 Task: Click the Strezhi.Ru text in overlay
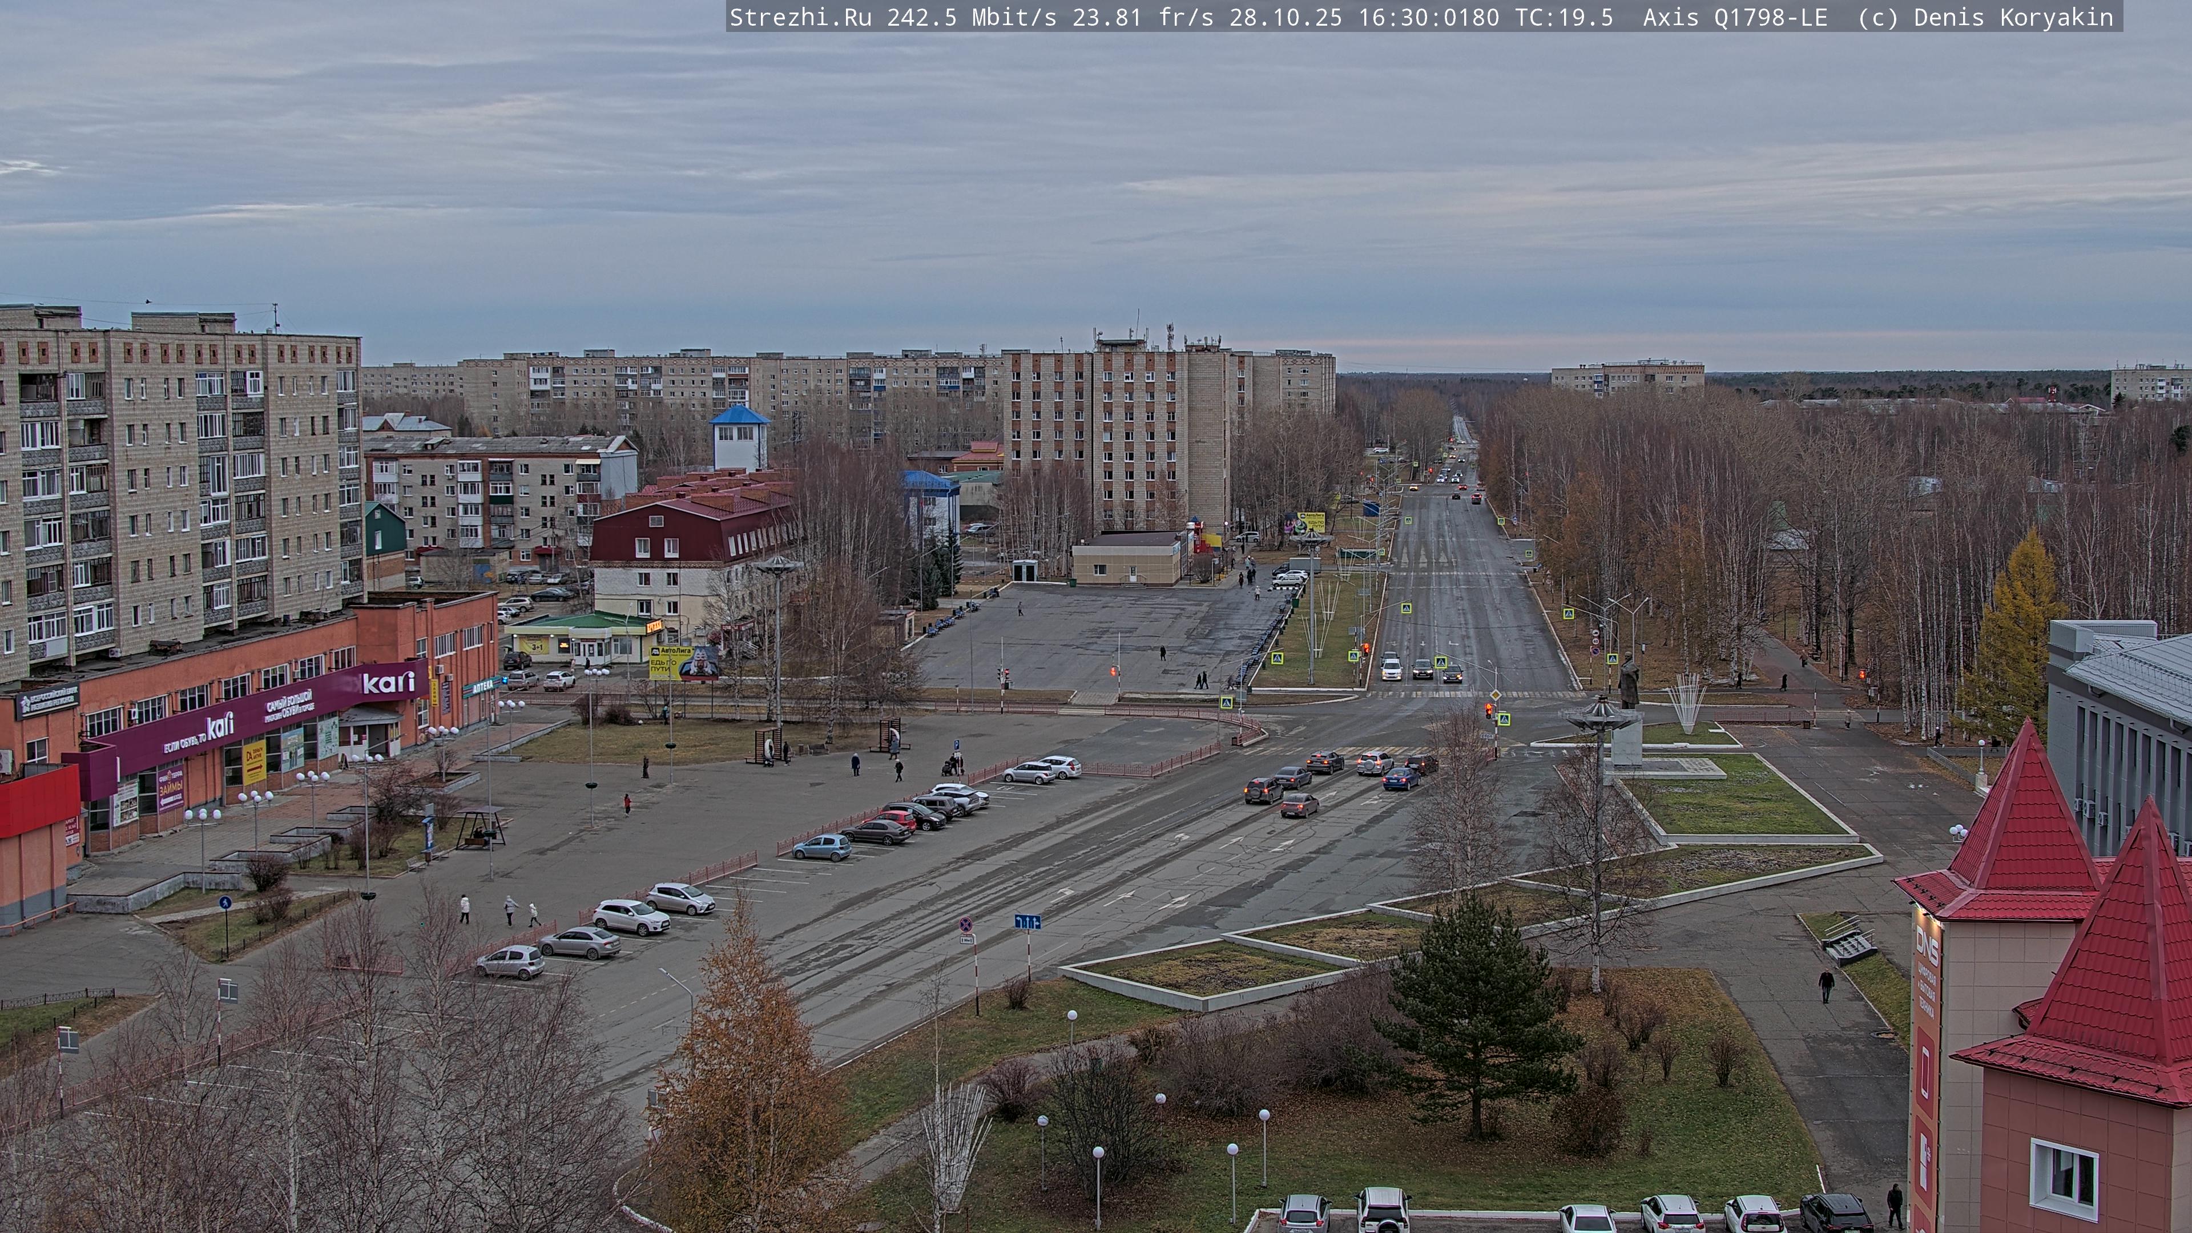[x=800, y=18]
